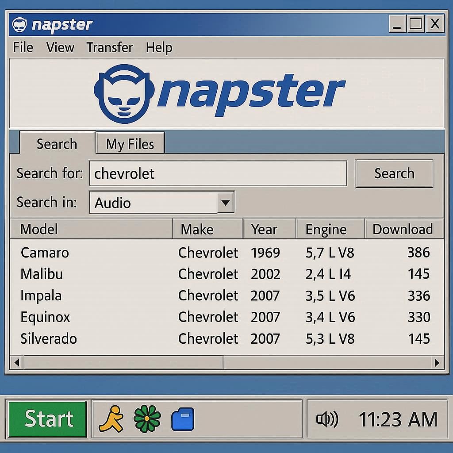Click the Start button
This screenshot has width=453, height=453.
click(x=48, y=419)
